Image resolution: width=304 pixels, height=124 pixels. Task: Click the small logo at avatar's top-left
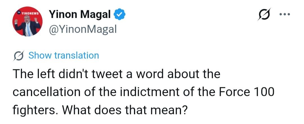19,12
